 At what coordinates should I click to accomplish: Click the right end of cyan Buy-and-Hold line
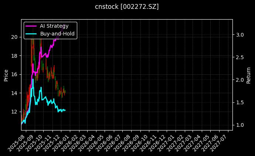pyautogui.click(x=65, y=110)
